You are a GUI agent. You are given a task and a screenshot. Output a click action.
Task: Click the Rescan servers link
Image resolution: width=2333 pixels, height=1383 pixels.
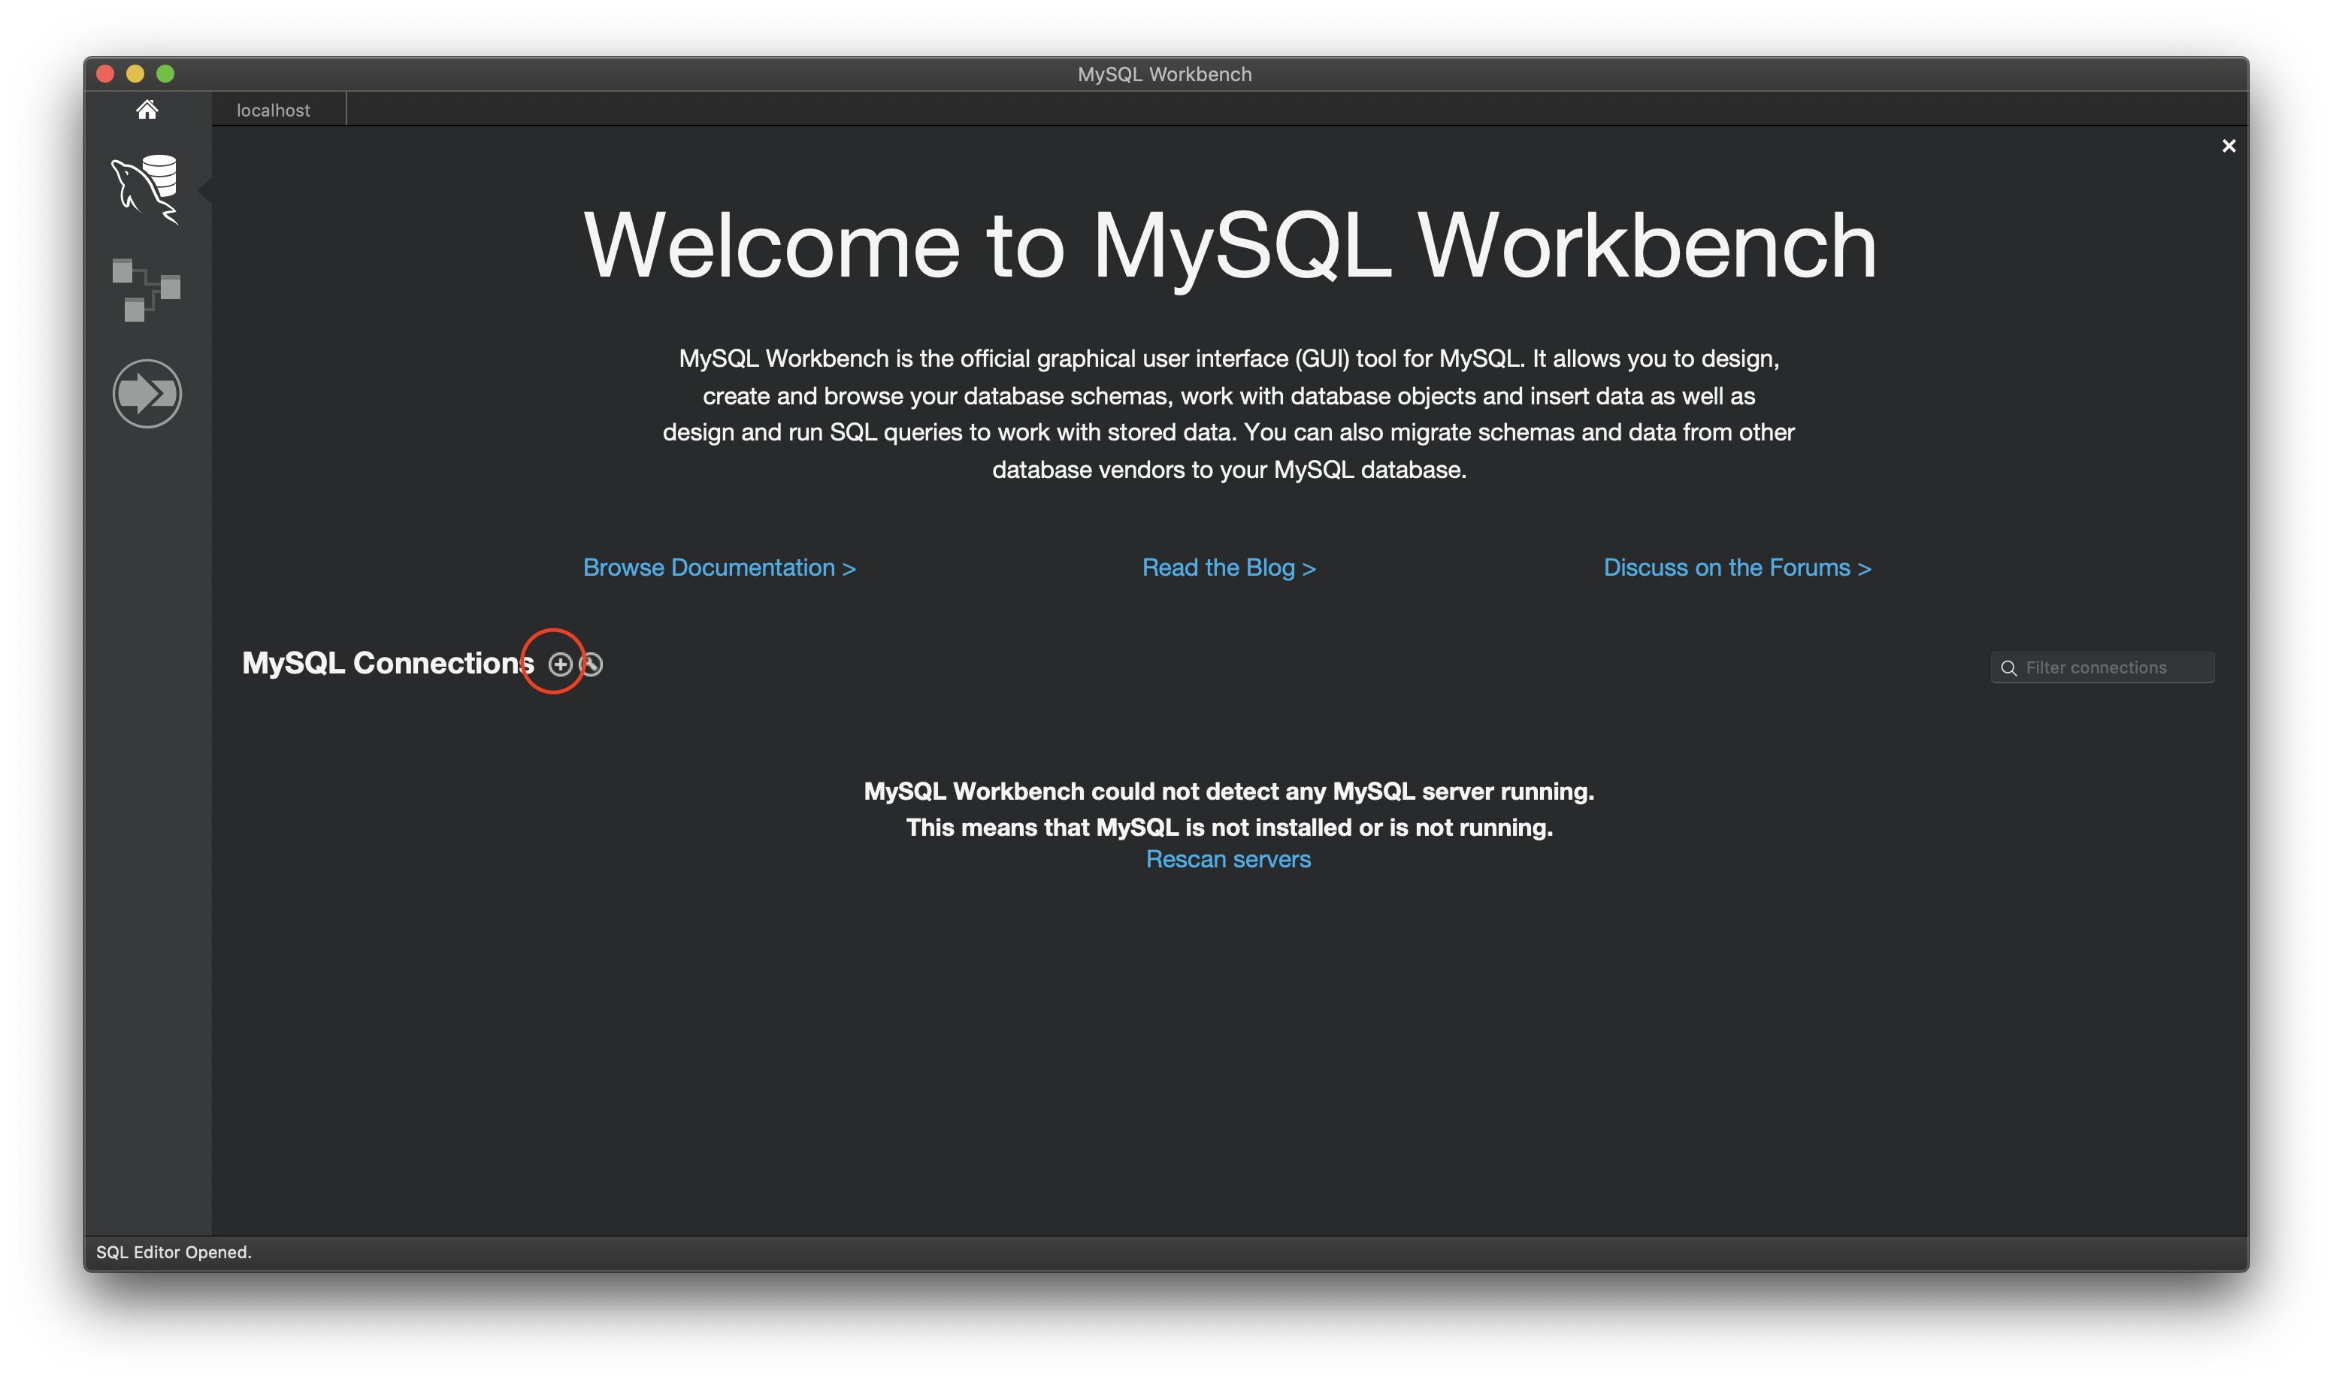[x=1228, y=859]
